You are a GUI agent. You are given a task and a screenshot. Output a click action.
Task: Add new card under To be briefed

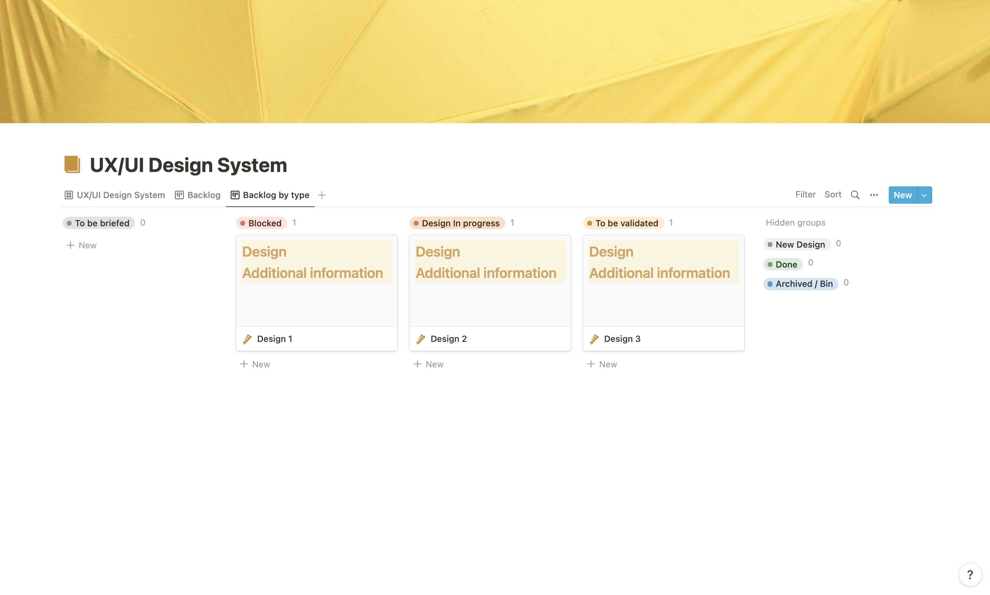[82, 245]
